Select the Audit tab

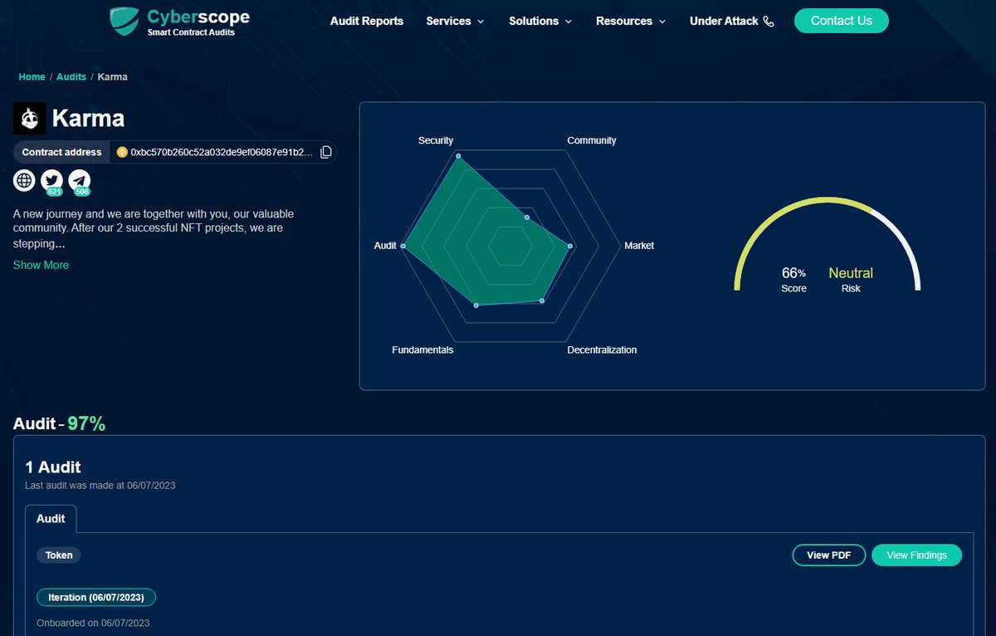pos(51,518)
